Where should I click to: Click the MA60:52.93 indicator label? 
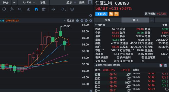[x=12, y=20]
